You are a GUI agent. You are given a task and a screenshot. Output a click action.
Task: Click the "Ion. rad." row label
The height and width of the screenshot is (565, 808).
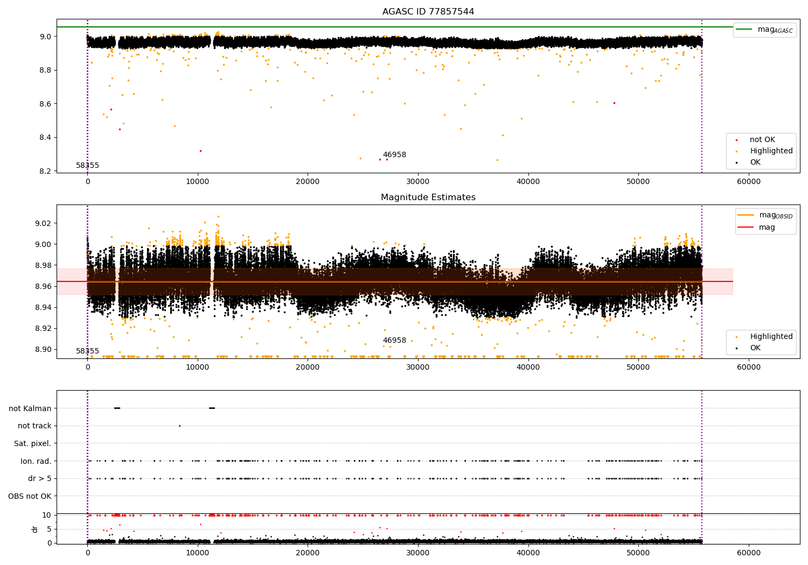(x=36, y=461)
